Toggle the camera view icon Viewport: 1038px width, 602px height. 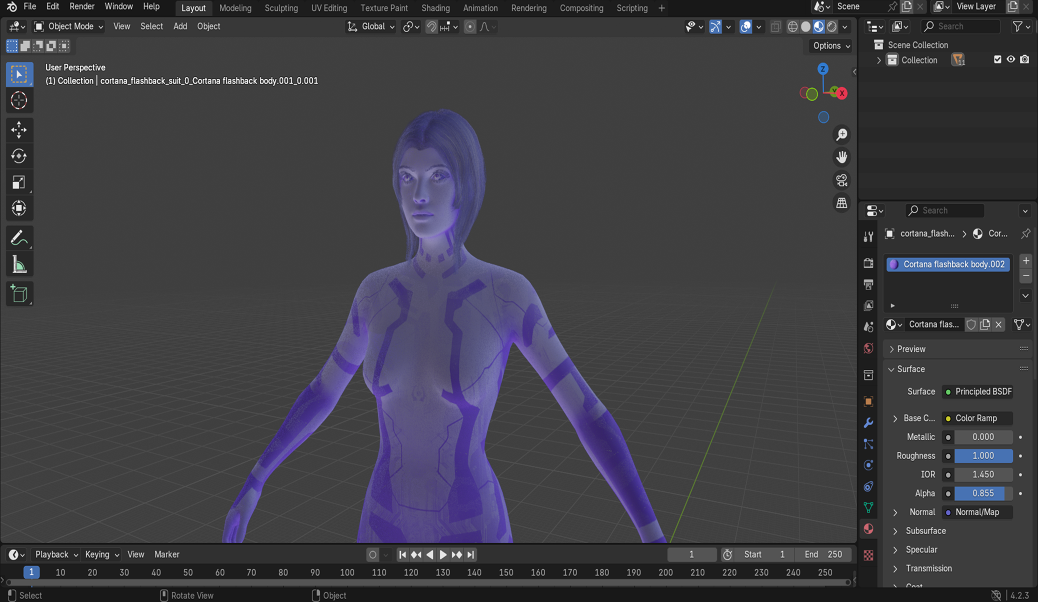(842, 180)
